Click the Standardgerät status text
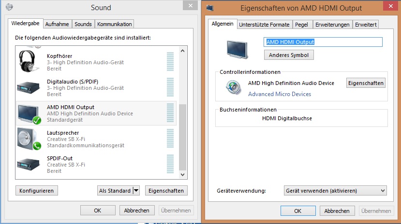401x224 pixels. coord(65,120)
